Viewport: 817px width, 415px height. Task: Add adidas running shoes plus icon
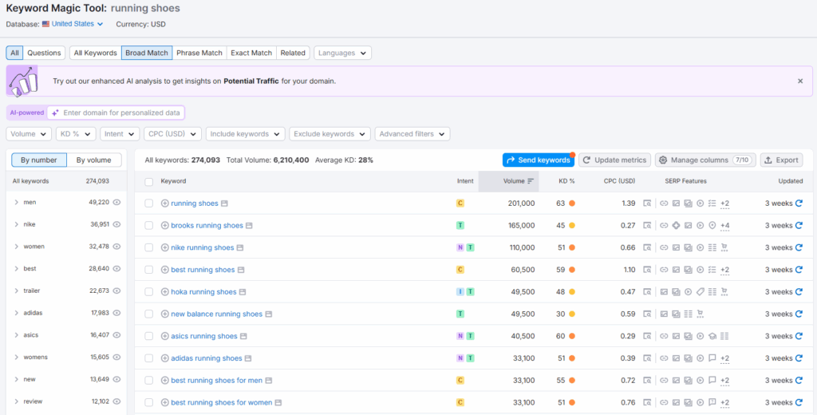[x=164, y=358]
